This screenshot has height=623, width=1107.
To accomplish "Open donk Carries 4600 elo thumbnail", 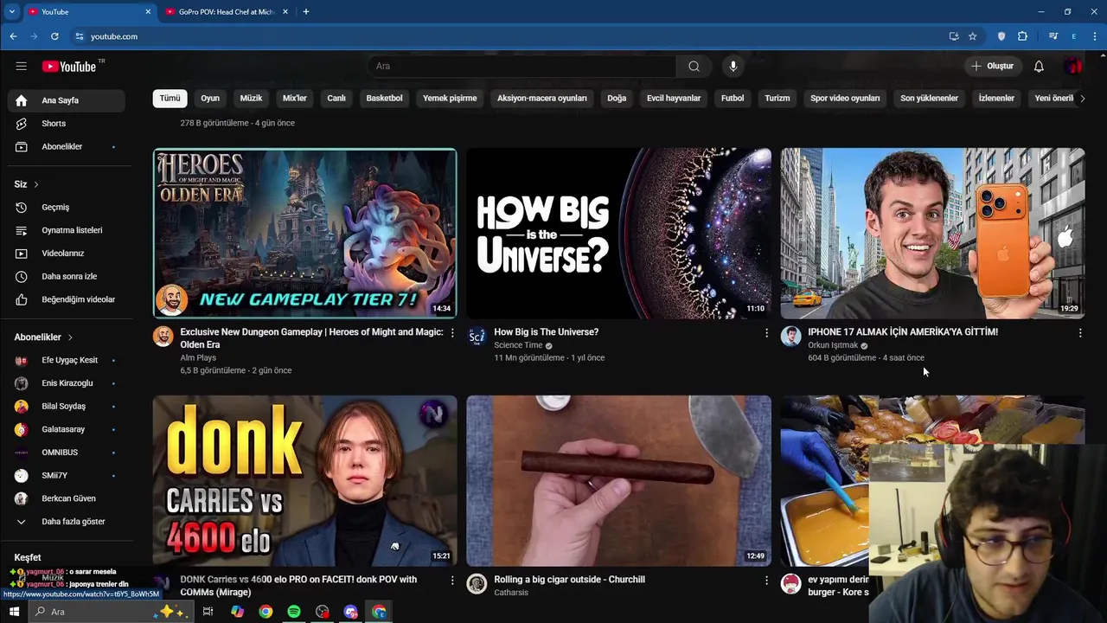I will [305, 481].
